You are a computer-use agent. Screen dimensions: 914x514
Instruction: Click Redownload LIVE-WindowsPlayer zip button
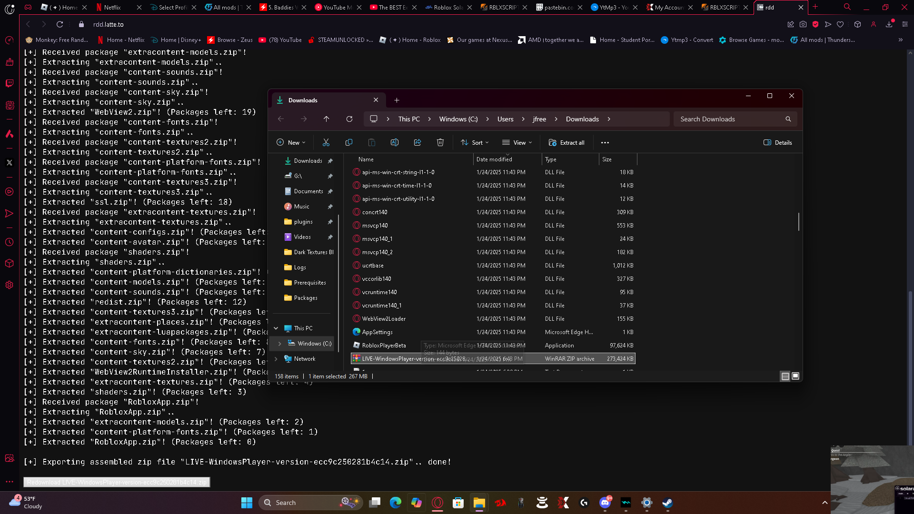[x=117, y=482]
